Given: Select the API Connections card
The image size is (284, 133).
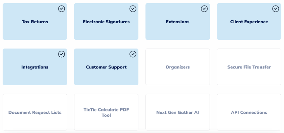Looking at the screenshot, I should 249,112.
